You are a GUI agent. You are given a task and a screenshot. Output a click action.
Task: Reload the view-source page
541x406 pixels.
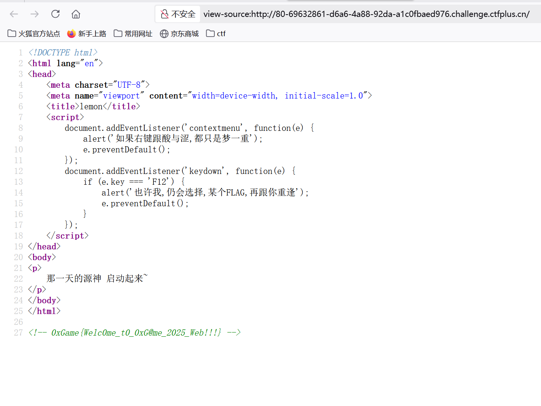[x=55, y=14]
